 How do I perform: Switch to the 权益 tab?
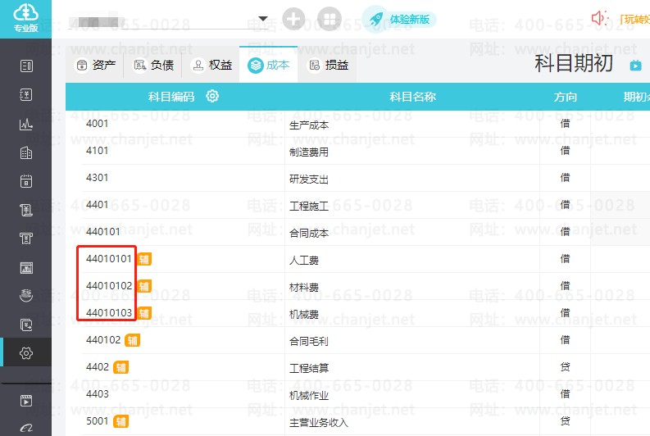pyautogui.click(x=211, y=65)
